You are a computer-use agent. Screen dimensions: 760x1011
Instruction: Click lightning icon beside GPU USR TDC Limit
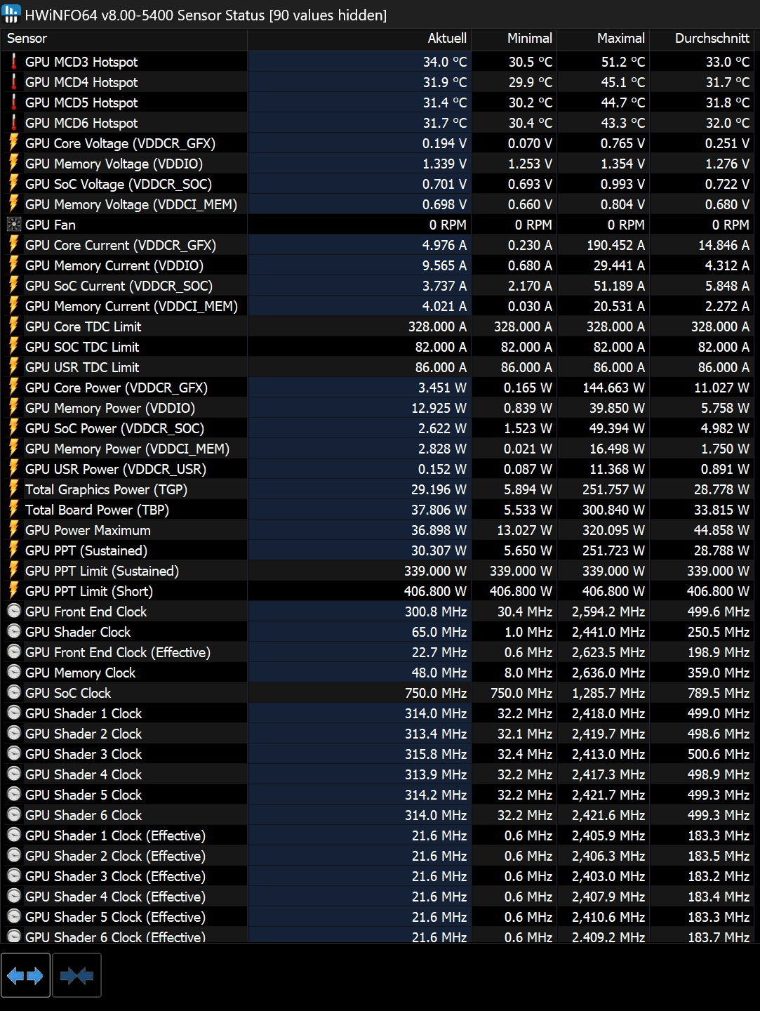(x=13, y=367)
